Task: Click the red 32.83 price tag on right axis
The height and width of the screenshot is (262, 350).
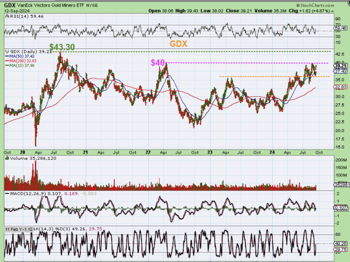Action: click(341, 87)
